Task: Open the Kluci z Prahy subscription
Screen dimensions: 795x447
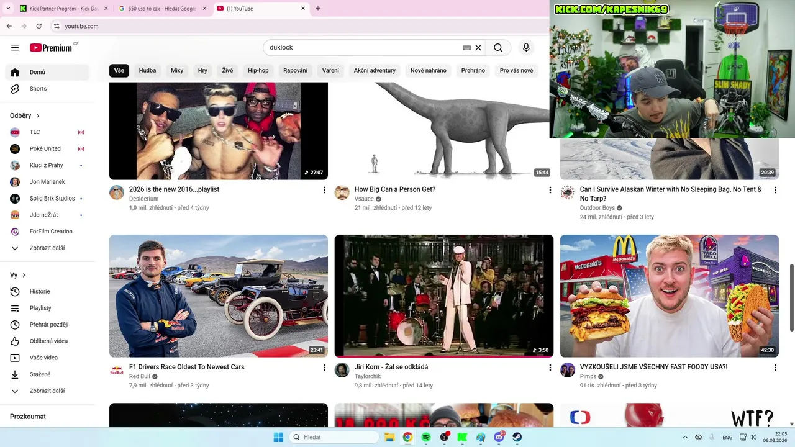Action: (x=47, y=166)
